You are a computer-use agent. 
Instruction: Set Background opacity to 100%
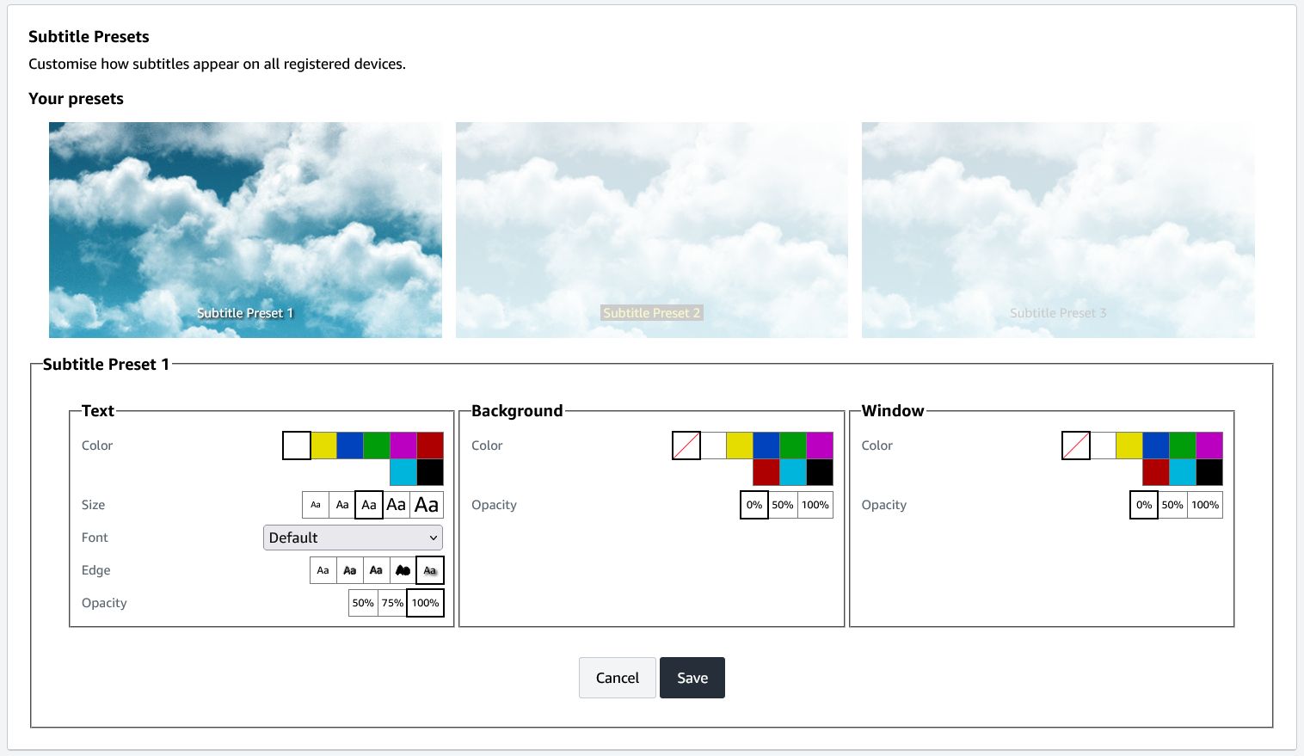click(x=815, y=505)
